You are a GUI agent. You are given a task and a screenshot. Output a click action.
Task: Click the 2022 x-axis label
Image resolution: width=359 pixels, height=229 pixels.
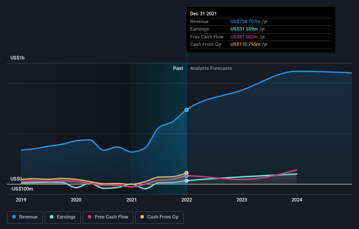coord(187,200)
